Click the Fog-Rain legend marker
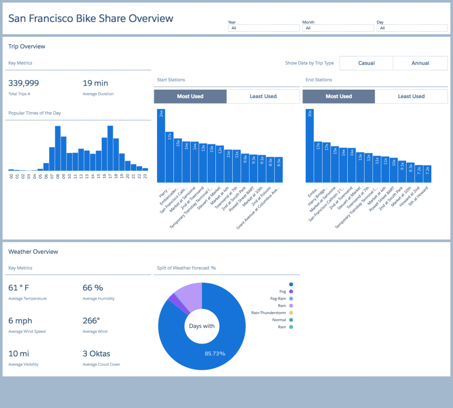The image size is (453, 408). (291, 299)
